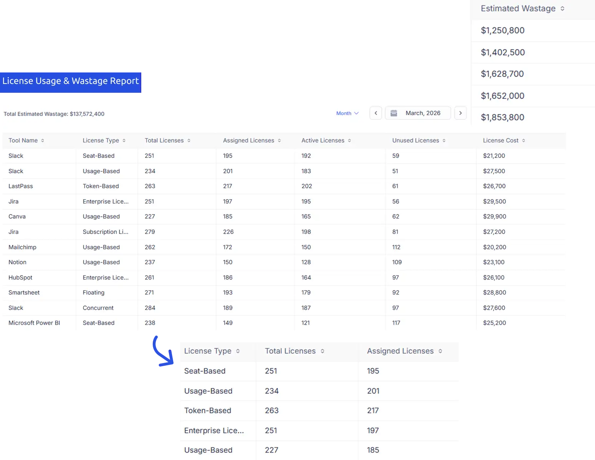The height and width of the screenshot is (460, 595).
Task: Sort by Total Licenses column
Action: [x=189, y=140]
